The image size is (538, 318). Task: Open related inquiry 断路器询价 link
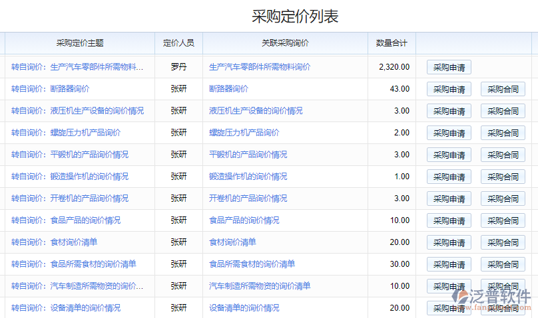(x=228, y=89)
